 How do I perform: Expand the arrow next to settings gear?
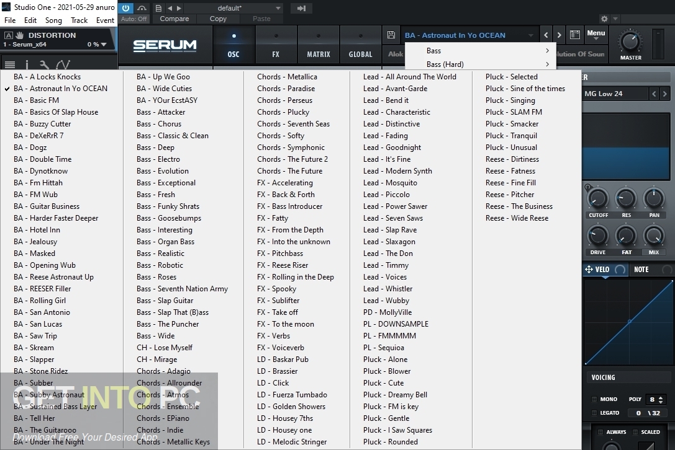pos(615,19)
